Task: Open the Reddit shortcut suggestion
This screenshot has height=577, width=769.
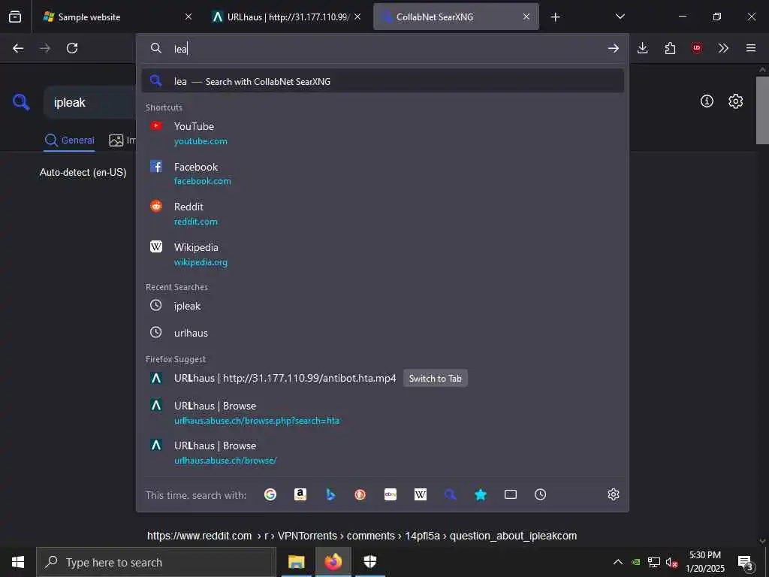Action: coord(382,213)
